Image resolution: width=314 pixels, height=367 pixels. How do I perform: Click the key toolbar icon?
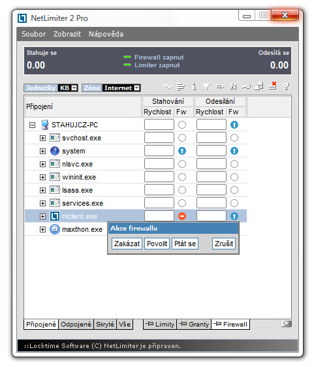(246, 87)
